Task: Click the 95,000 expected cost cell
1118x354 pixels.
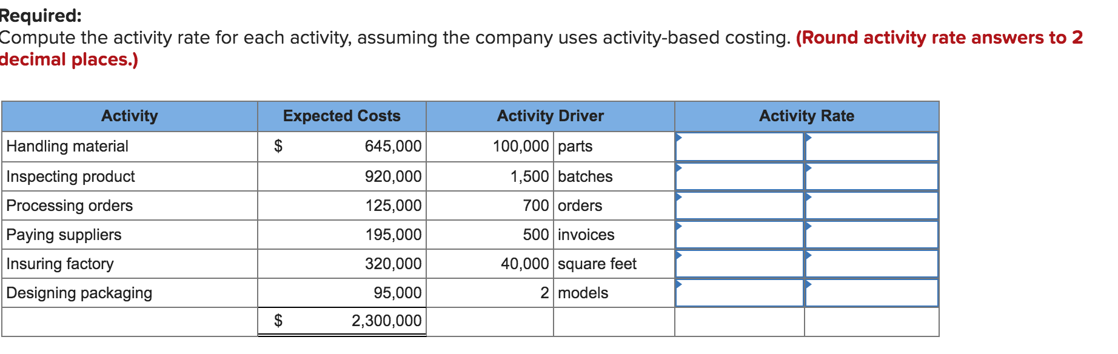Action: [x=342, y=293]
